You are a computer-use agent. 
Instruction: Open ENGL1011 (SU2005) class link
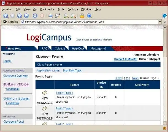(16, 84)
